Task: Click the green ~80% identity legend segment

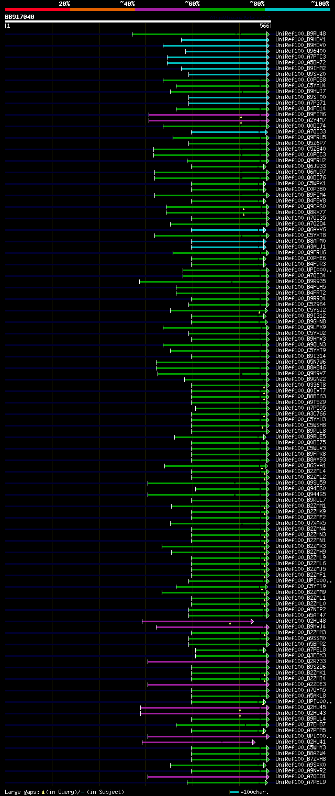Action: (x=232, y=9)
